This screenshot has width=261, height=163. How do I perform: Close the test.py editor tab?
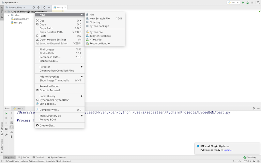point(65,7)
